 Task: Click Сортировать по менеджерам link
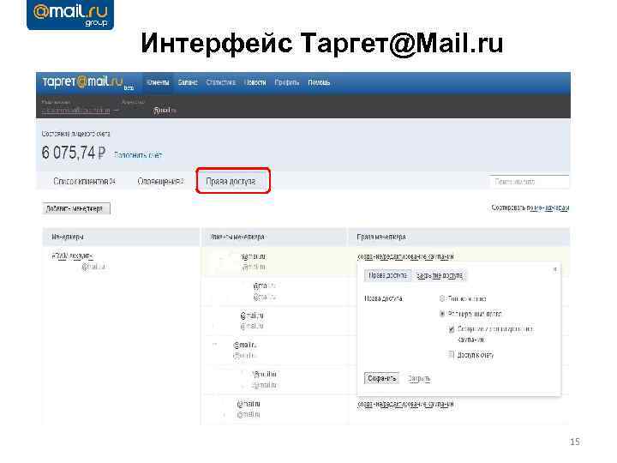530,207
